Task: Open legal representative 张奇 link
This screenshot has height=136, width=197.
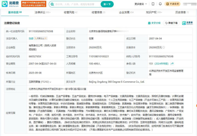Action: pyautogui.click(x=31, y=39)
